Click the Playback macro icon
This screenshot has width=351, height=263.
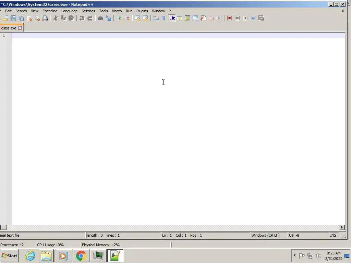pos(245,18)
